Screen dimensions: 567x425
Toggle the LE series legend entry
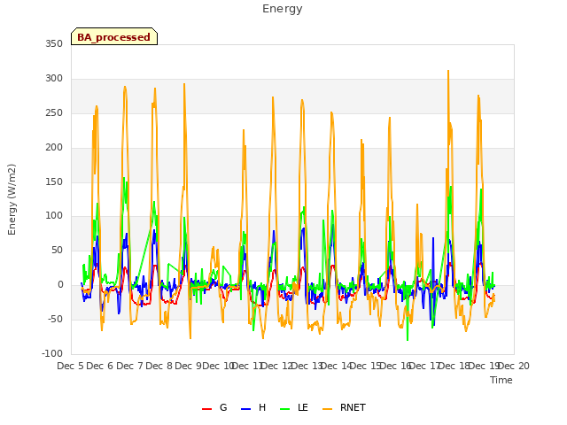(x=293, y=407)
